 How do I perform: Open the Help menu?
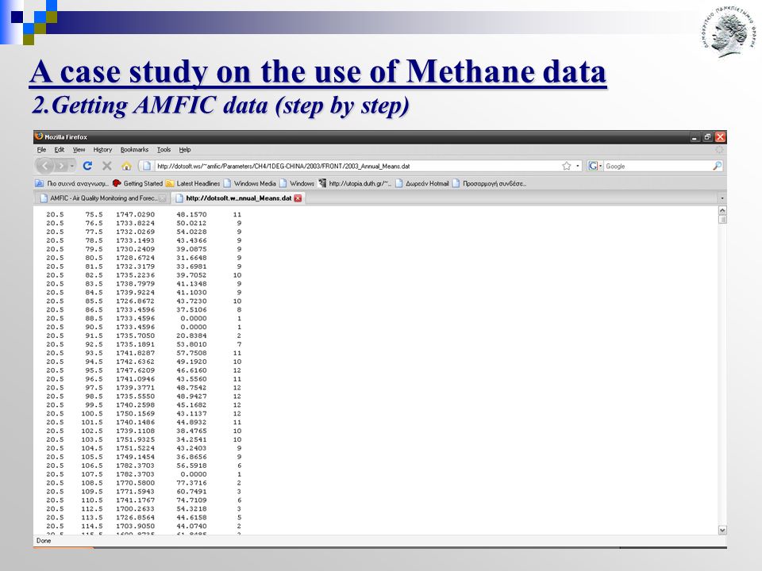coord(185,150)
